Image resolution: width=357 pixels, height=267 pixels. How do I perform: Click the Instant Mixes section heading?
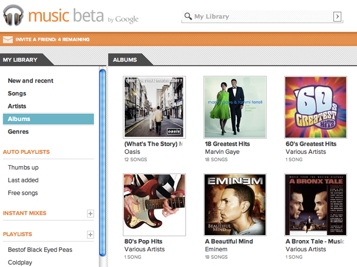click(24, 213)
